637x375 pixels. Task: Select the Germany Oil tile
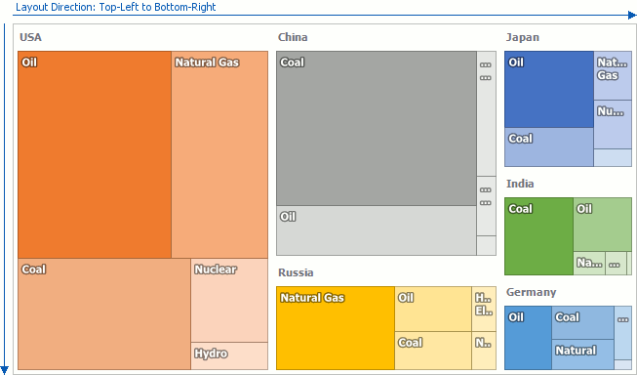pyautogui.click(x=528, y=338)
